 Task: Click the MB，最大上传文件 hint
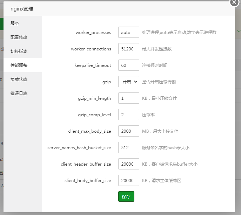(160, 131)
